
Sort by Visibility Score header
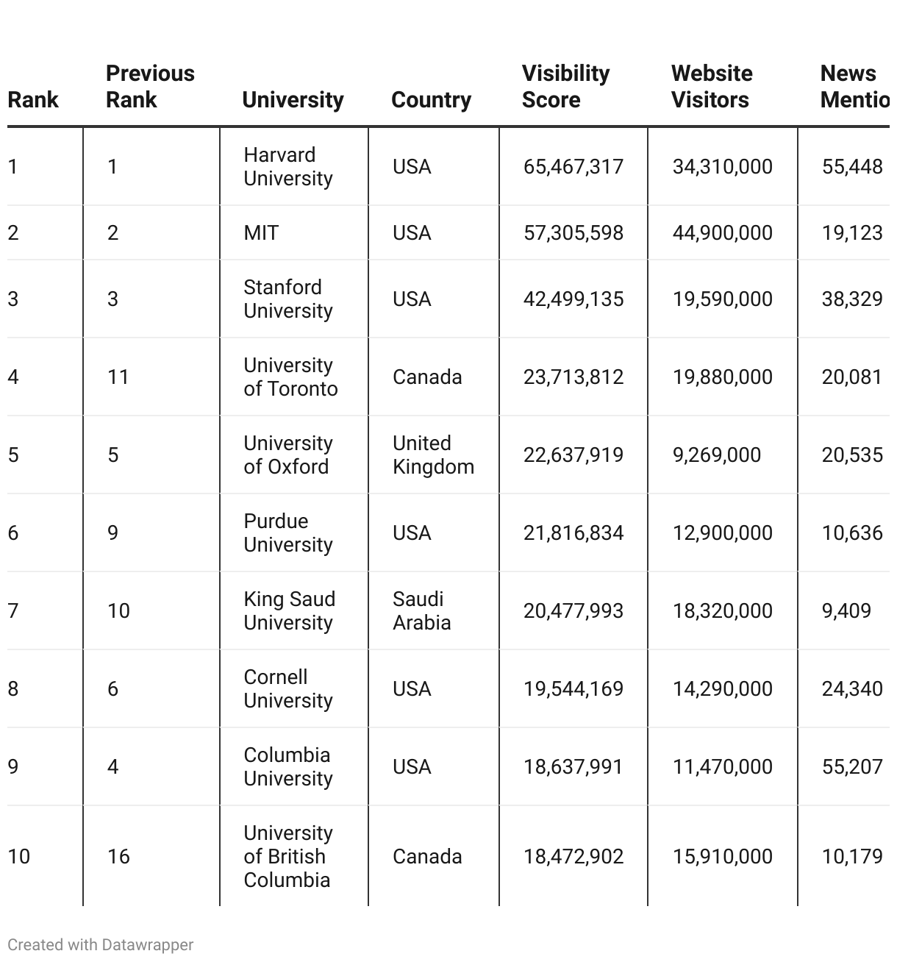(x=565, y=87)
